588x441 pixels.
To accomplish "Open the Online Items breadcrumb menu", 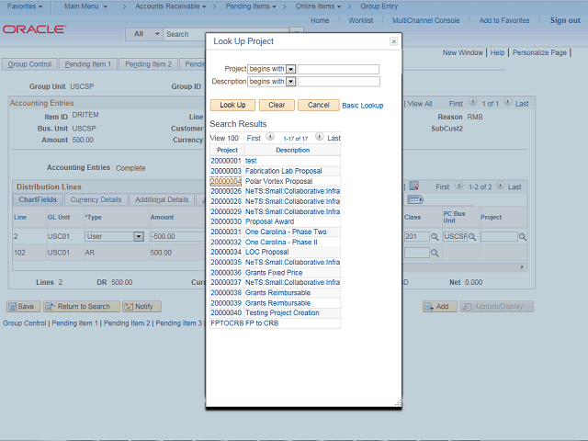I will (x=318, y=6).
